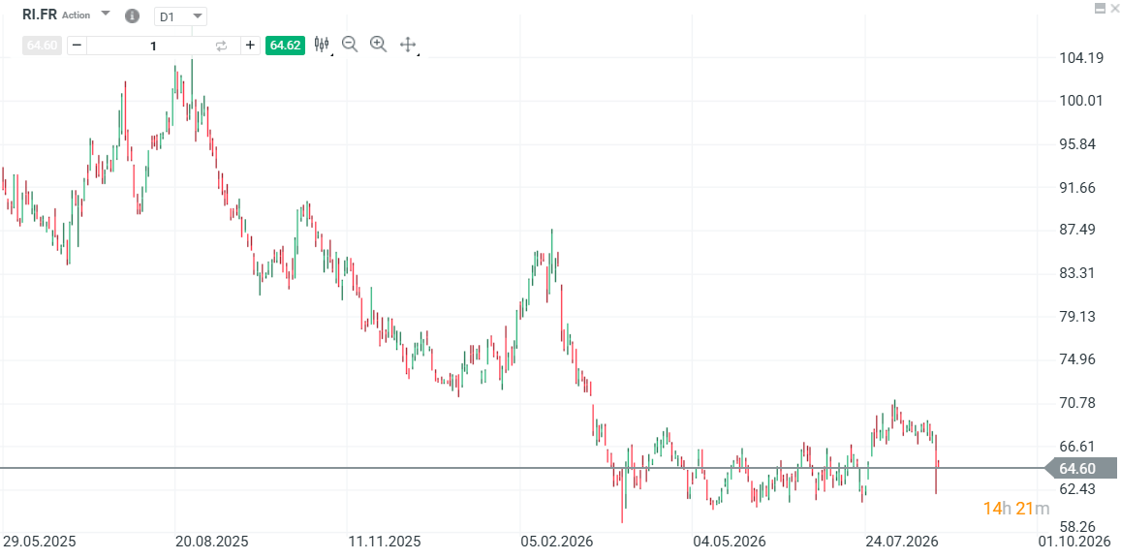Click the 14h 21m candle countdown timer

tap(1016, 509)
